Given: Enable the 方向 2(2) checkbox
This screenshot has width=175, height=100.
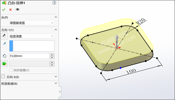Looking at the screenshot, I should (3, 77).
